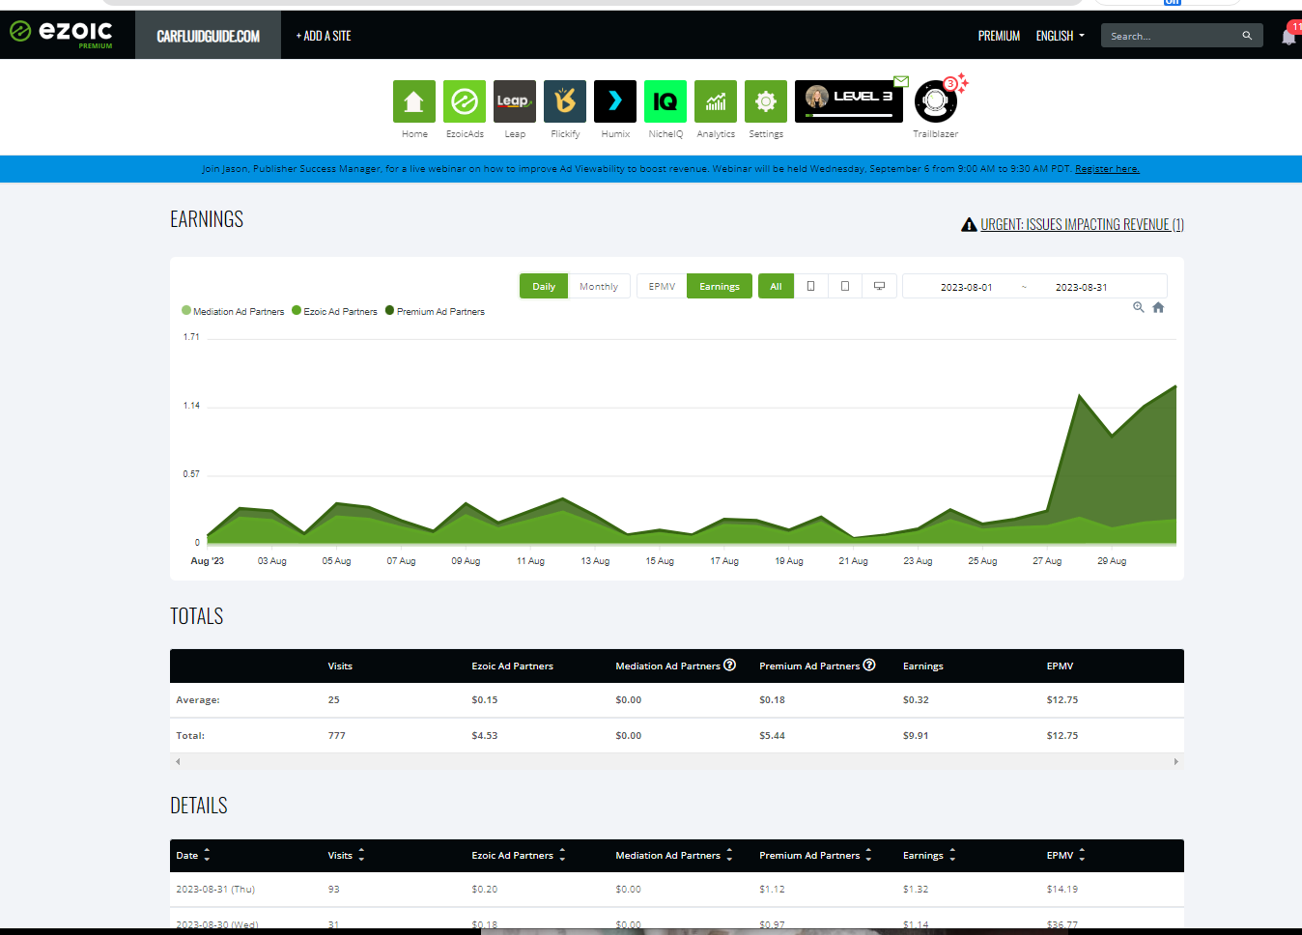This screenshot has height=935, width=1302.
Task: Select All devices filter
Action: tap(776, 286)
